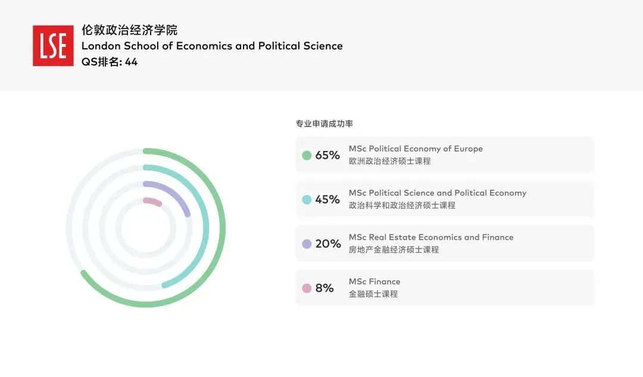Click the purple dot beside 20%
Screen dimensions: 643x377
[x=307, y=244]
